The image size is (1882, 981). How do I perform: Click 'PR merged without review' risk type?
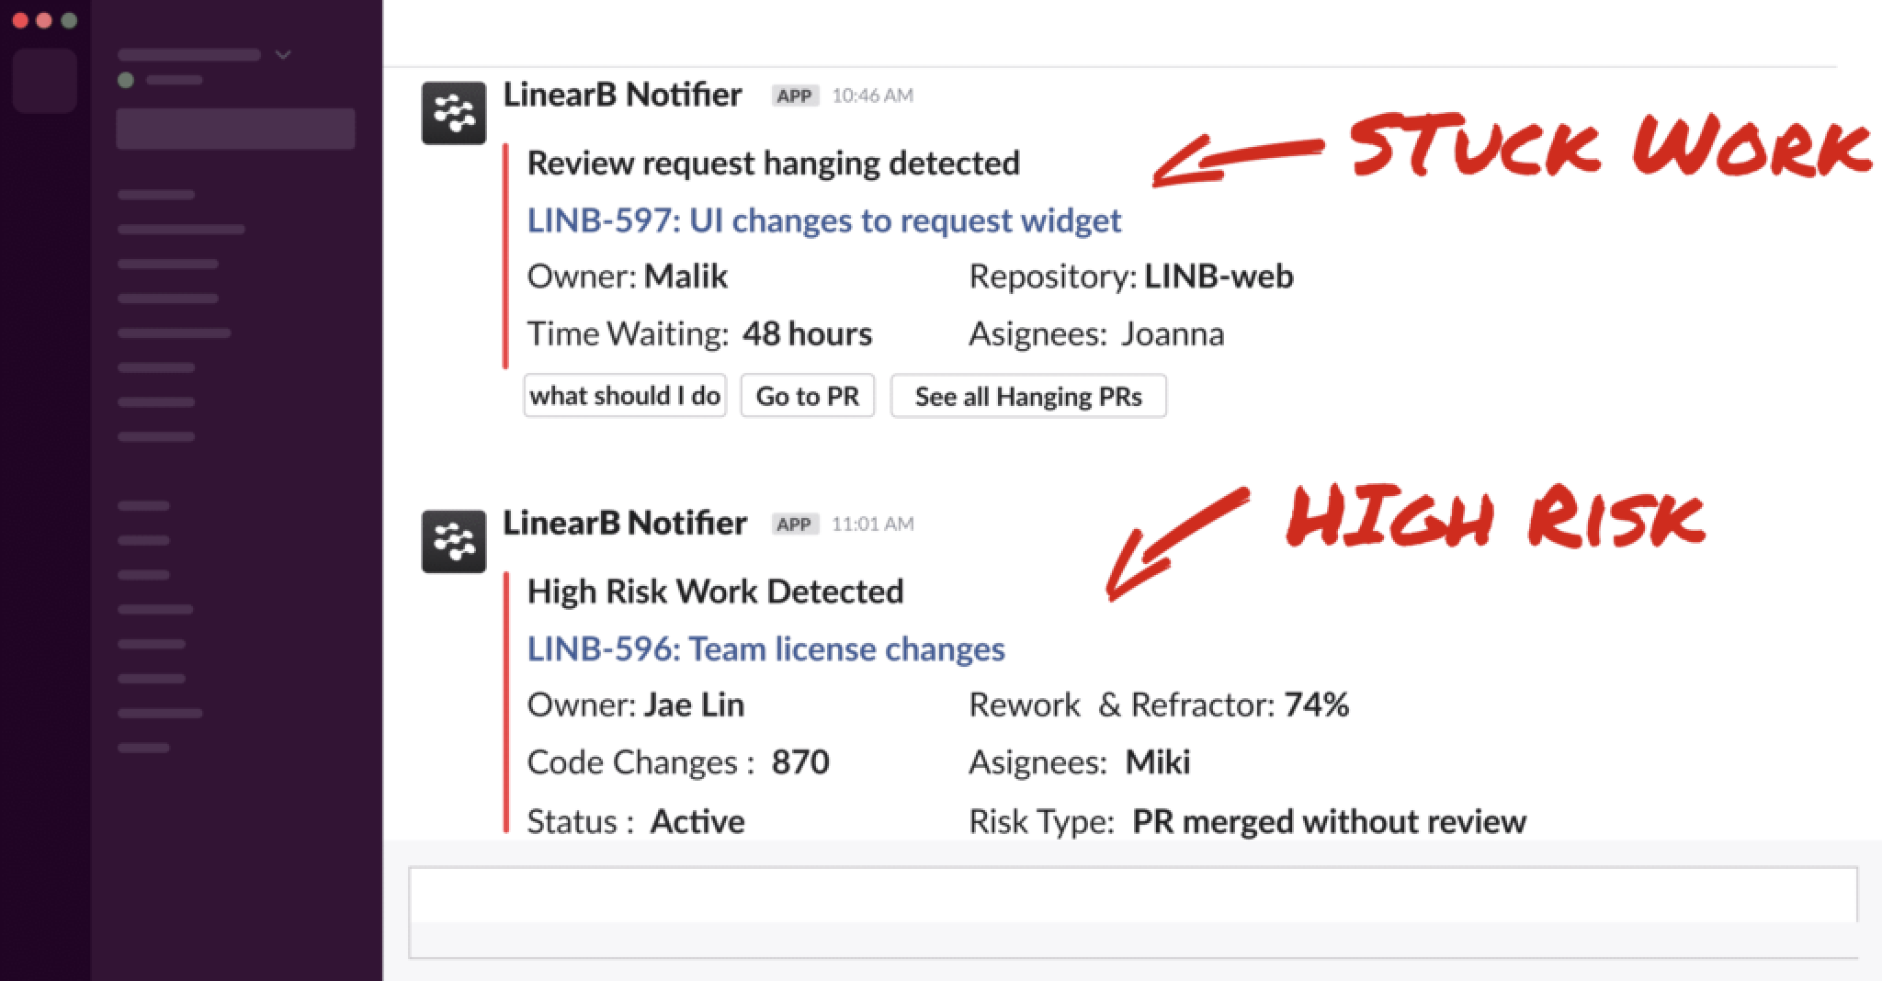(x=1329, y=821)
